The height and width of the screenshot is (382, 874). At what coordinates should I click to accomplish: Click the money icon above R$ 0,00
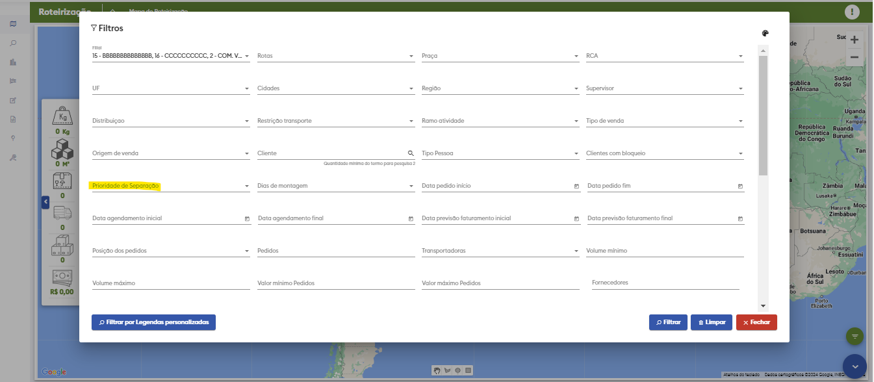(62, 278)
